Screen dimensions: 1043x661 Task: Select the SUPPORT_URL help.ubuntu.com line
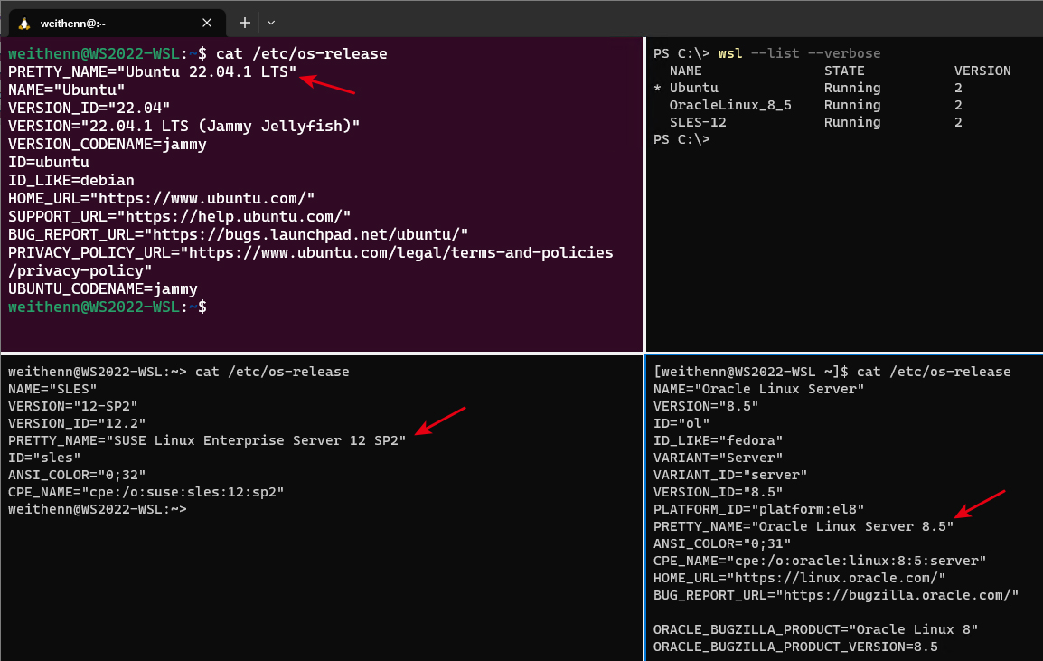click(x=180, y=216)
